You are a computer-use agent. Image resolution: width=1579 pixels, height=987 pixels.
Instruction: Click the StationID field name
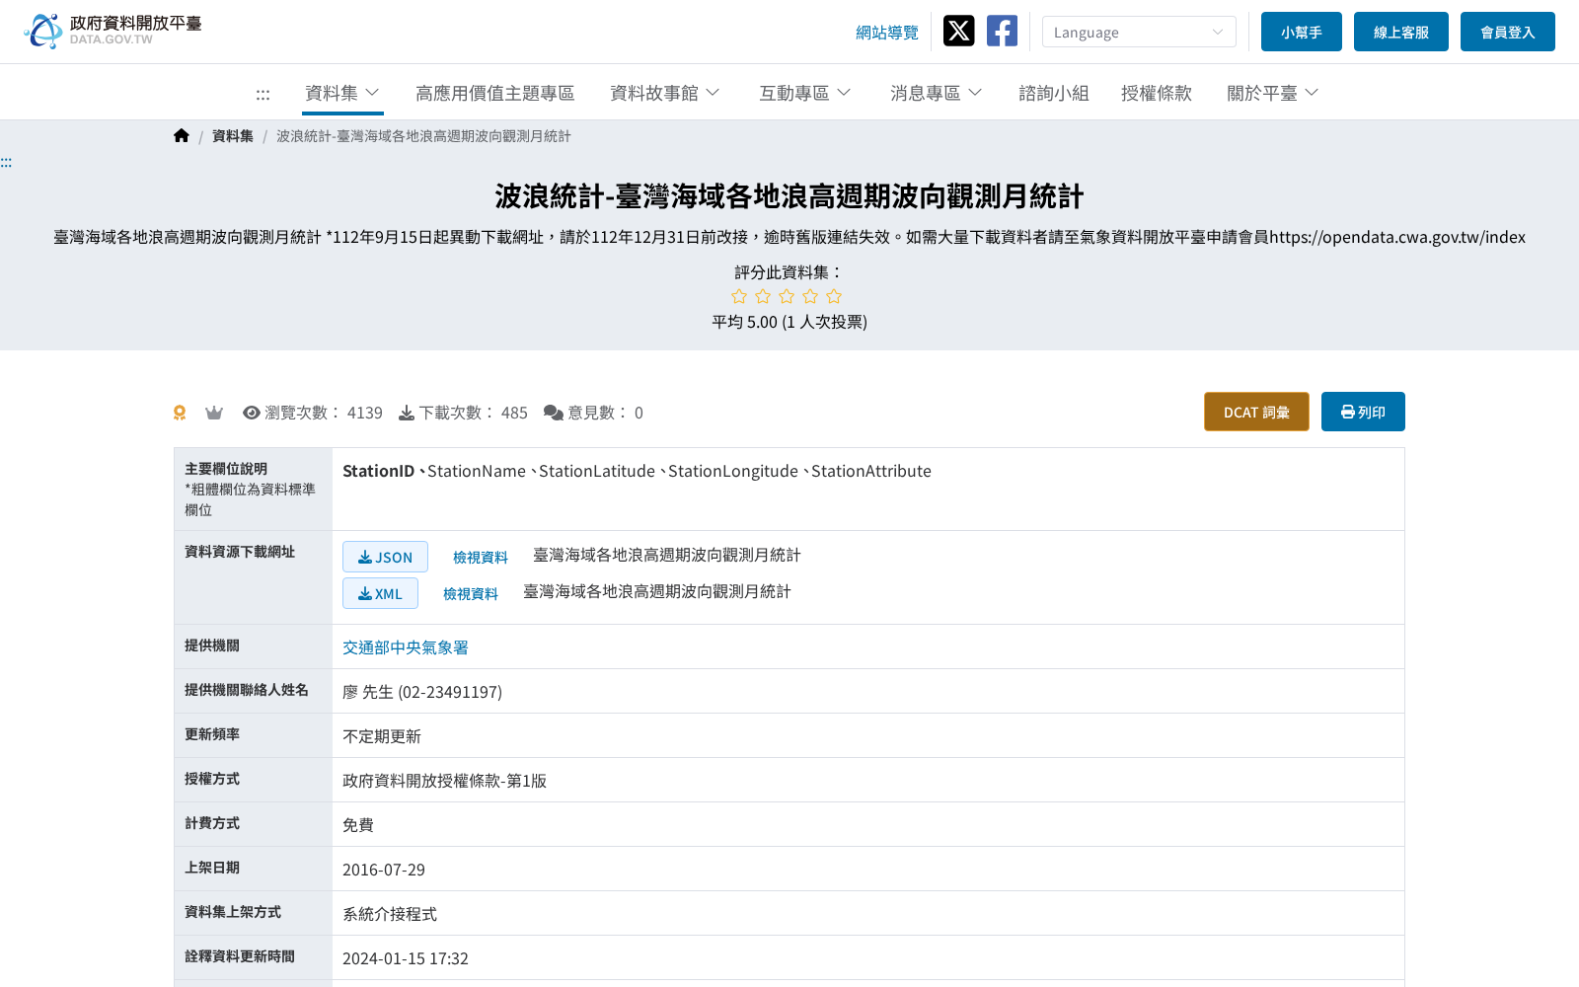point(378,471)
